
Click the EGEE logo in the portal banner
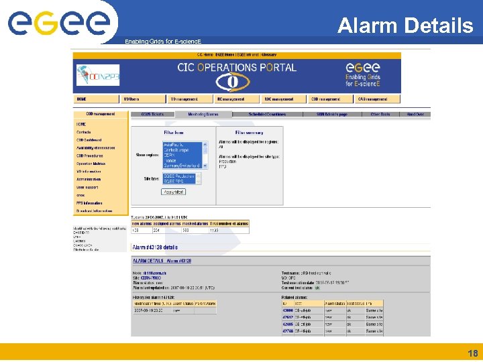pyautogui.click(x=362, y=75)
